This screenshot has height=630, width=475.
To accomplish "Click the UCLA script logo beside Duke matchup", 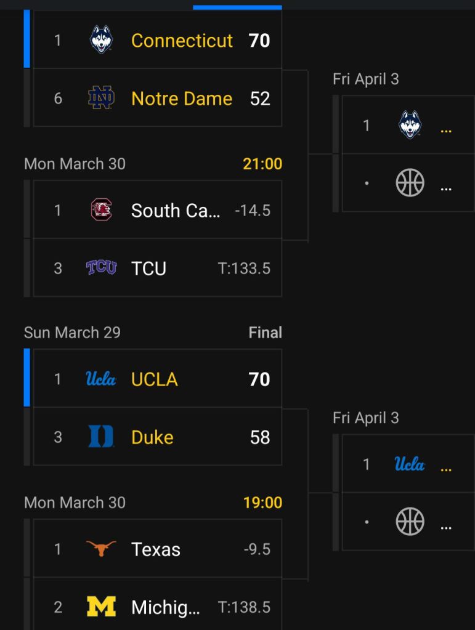I will [x=101, y=379].
